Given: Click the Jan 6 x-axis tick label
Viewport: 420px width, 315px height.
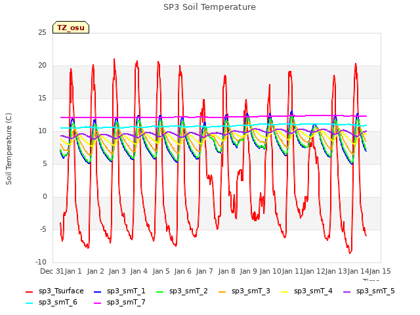Looking at the screenshot, I should coord(182,271).
